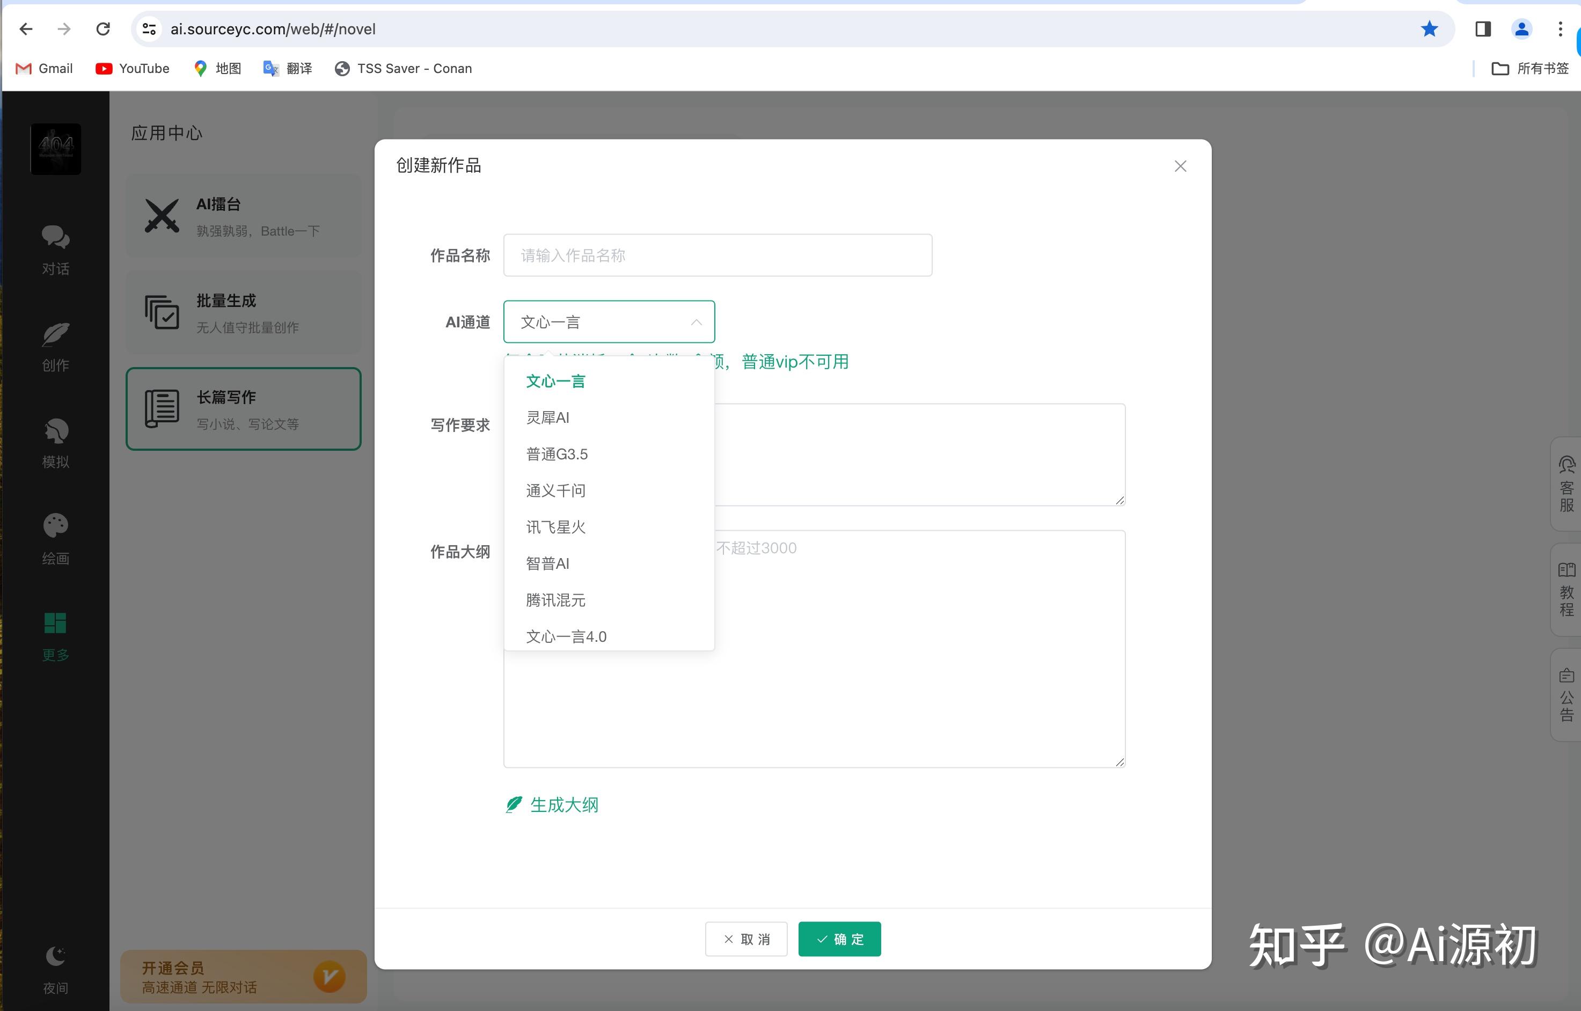Go back to the previous page
The image size is (1581, 1011).
point(26,29)
